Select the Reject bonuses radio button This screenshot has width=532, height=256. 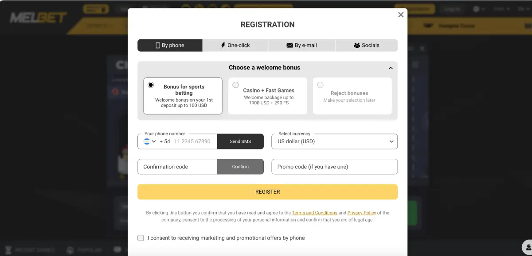(320, 85)
